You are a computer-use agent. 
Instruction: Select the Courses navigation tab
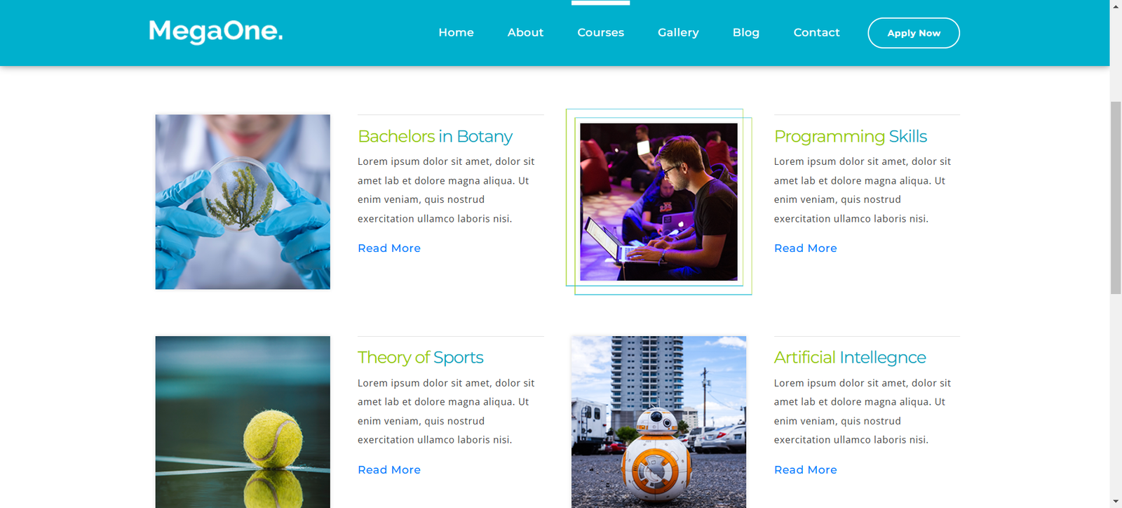point(600,32)
